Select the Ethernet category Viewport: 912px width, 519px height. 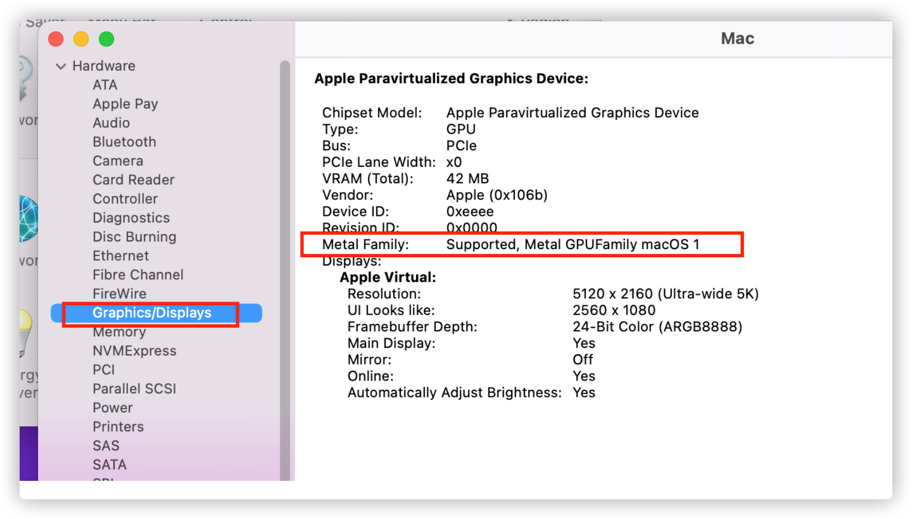click(121, 255)
